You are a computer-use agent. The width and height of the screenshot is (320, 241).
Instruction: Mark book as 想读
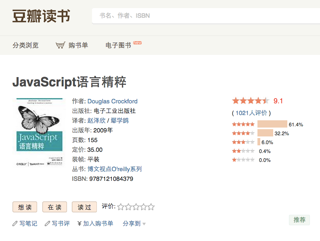(25, 207)
